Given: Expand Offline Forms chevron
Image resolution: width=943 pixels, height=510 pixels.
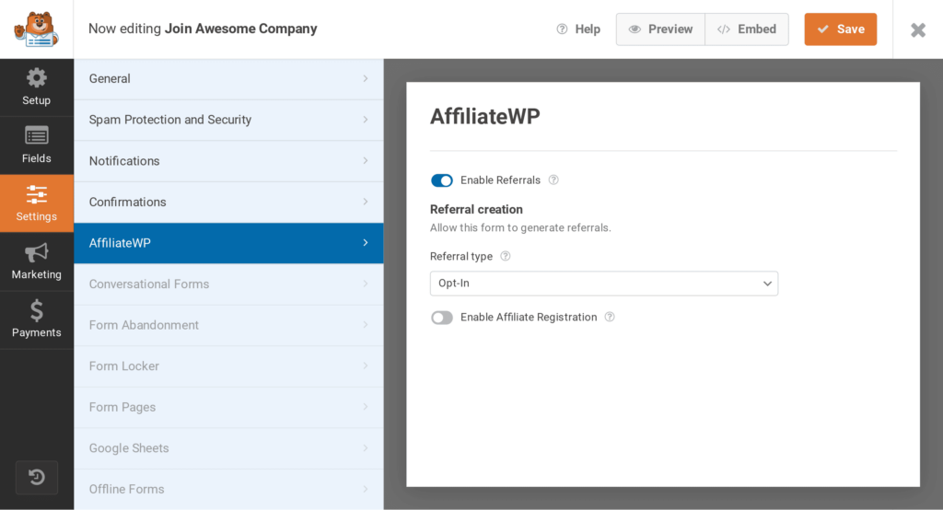Looking at the screenshot, I should click(x=366, y=489).
